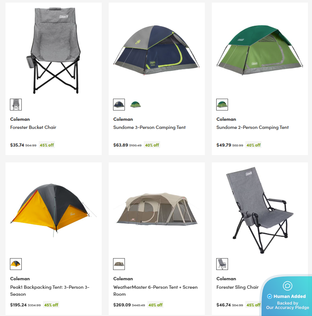Select the Forester Bucket Chair gray swatch
Viewport: 312px width, 316px height.
point(16,105)
